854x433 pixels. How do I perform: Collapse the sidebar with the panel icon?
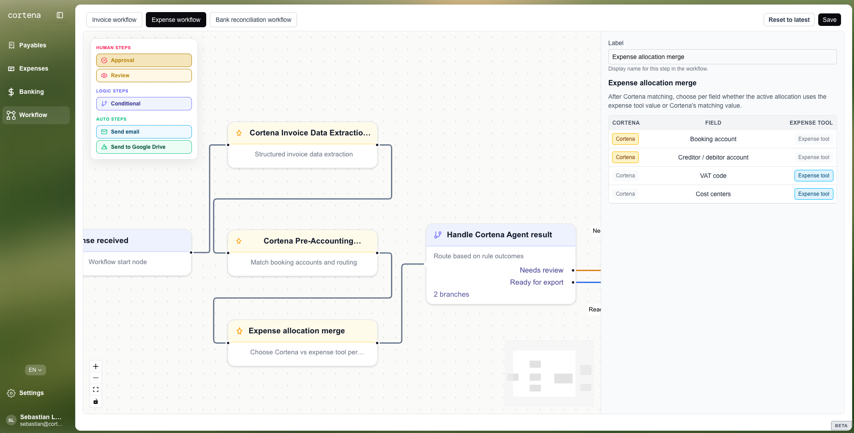click(x=60, y=15)
